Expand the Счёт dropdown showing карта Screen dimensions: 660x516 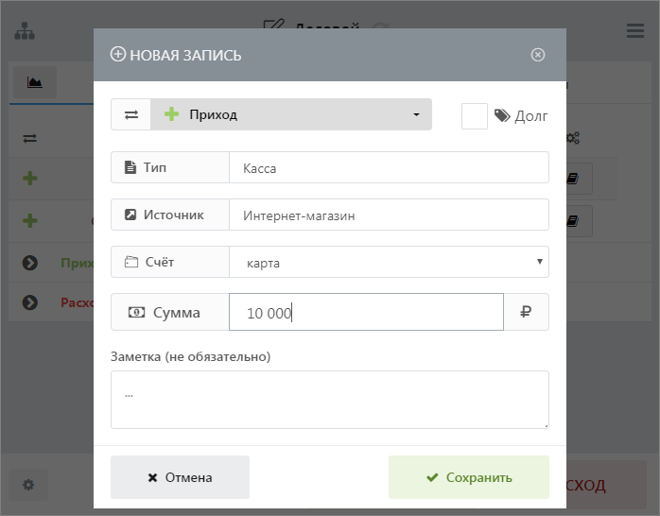point(388,262)
